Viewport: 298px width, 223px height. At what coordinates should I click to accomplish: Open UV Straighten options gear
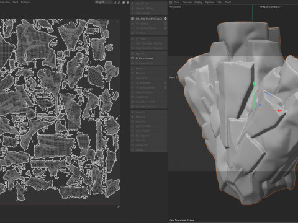[x=165, y=82]
